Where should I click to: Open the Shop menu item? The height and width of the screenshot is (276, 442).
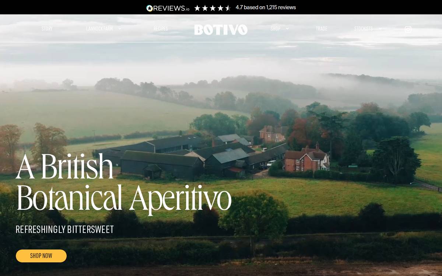coord(276,29)
